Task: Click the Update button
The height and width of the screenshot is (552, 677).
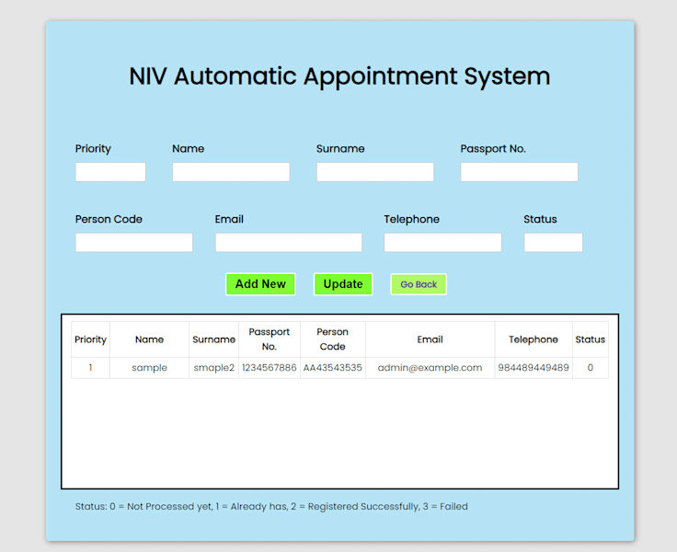Action: (x=343, y=284)
